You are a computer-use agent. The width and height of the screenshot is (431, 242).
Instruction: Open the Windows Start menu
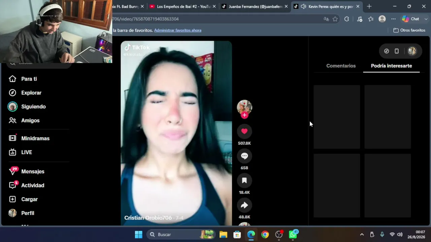tap(138, 235)
